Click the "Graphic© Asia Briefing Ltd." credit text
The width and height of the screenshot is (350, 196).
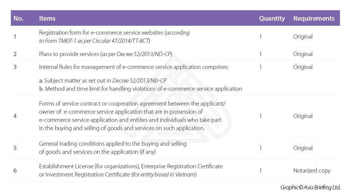(x=310, y=187)
